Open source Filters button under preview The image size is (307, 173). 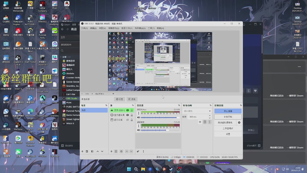point(132,99)
